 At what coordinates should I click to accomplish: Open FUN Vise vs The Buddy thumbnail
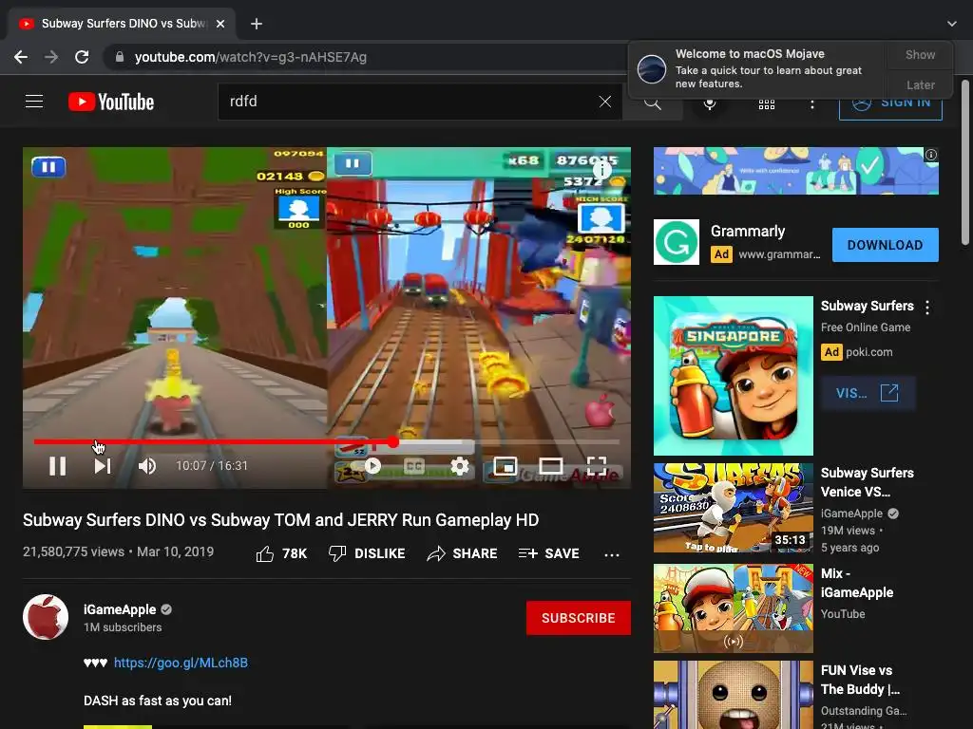[733, 694]
